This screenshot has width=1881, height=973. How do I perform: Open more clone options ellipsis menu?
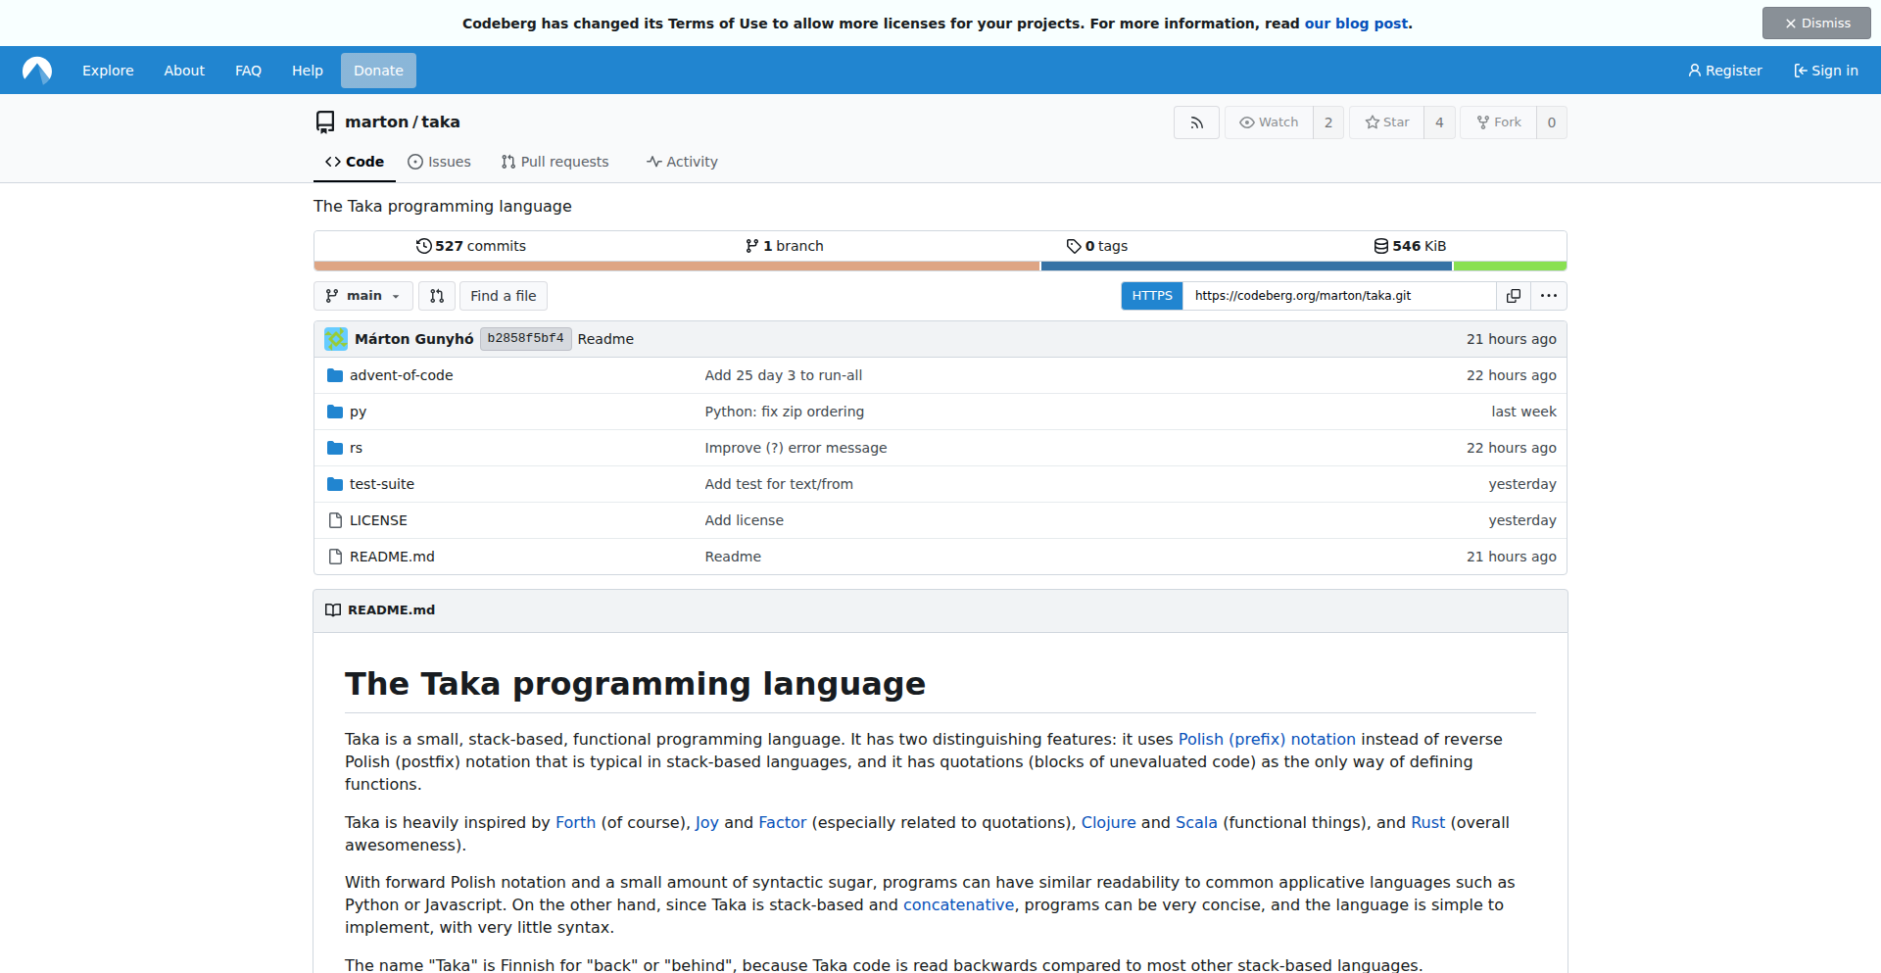[x=1548, y=296]
